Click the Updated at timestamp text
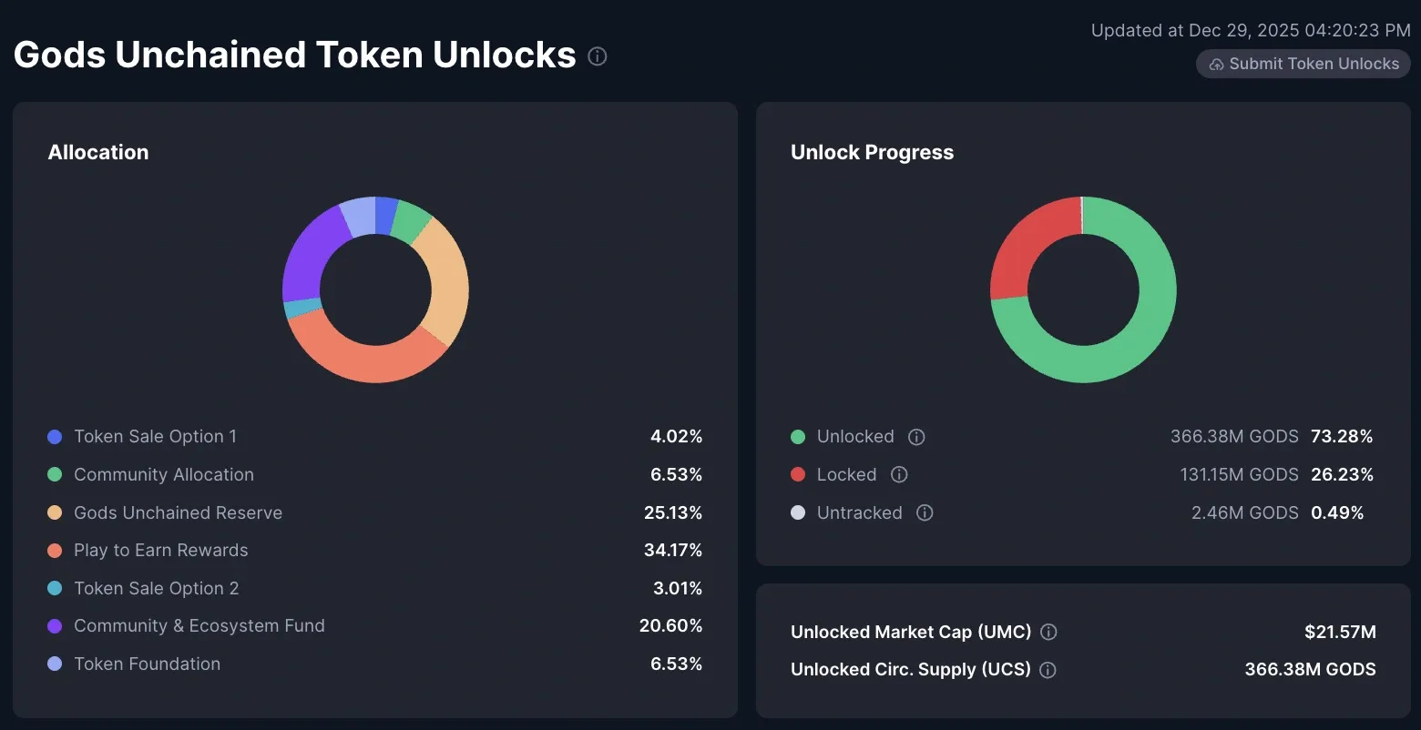Viewport: 1421px width, 730px height. [1249, 30]
